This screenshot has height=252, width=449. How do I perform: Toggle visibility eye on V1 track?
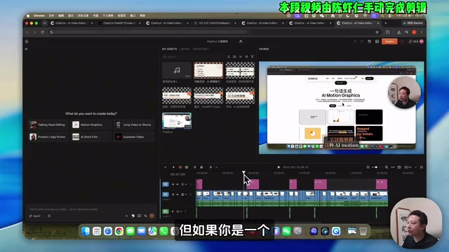[x=173, y=195]
